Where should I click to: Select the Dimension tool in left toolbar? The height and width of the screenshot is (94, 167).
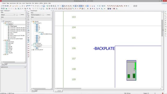[28, 45]
